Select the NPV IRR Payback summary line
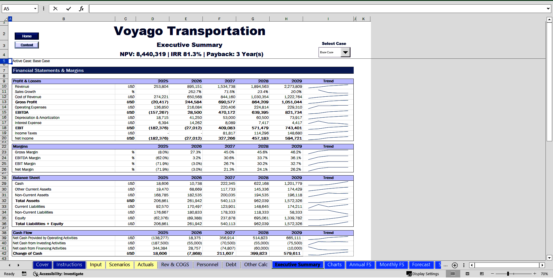Image resolution: width=553 pixels, height=278 pixels. pos(192,54)
